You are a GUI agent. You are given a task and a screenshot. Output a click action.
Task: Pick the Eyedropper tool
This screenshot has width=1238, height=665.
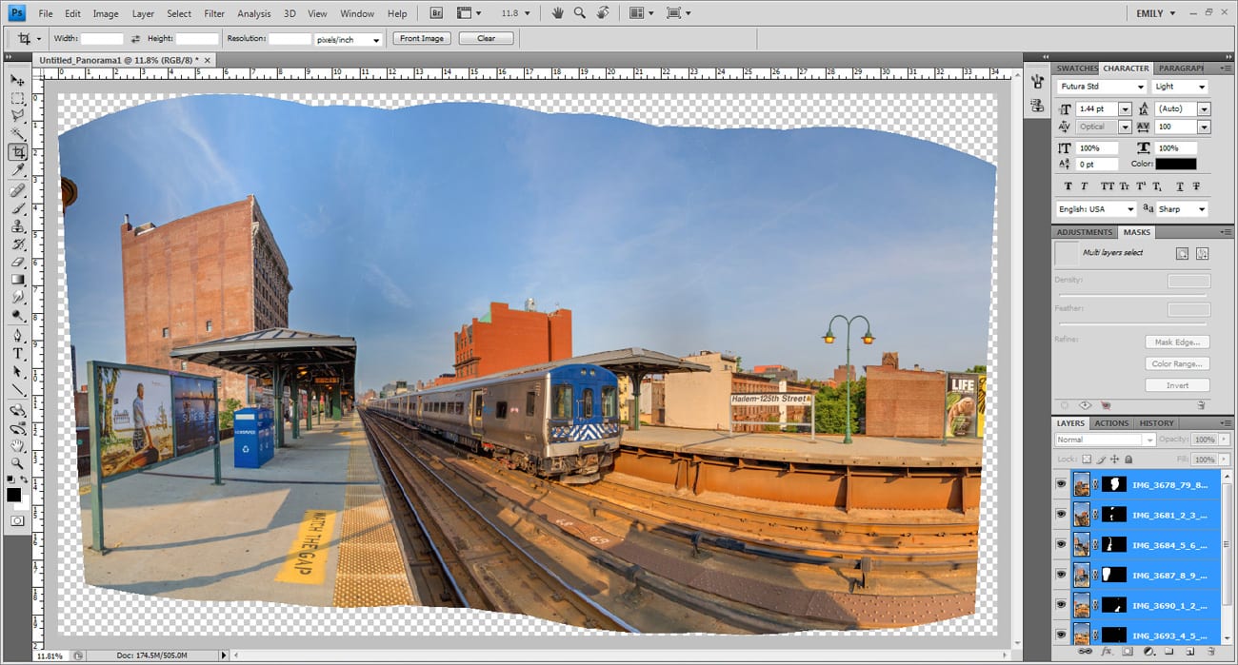coord(17,170)
